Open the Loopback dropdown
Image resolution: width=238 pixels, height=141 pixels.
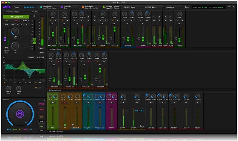click(174, 7)
